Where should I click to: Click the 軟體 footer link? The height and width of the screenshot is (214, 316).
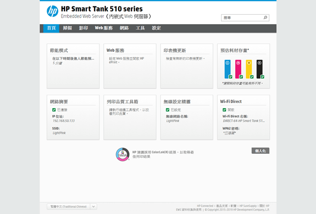point(233,206)
